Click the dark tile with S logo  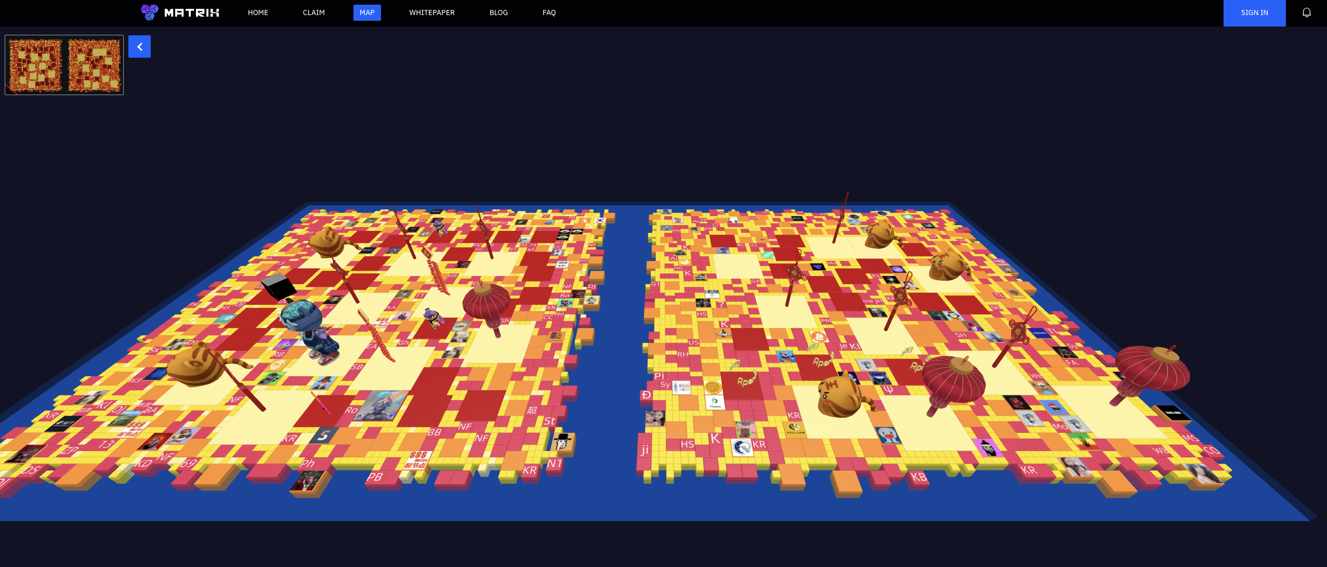(323, 436)
